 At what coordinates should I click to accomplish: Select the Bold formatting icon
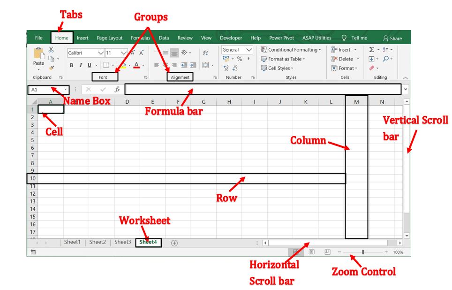(x=71, y=65)
